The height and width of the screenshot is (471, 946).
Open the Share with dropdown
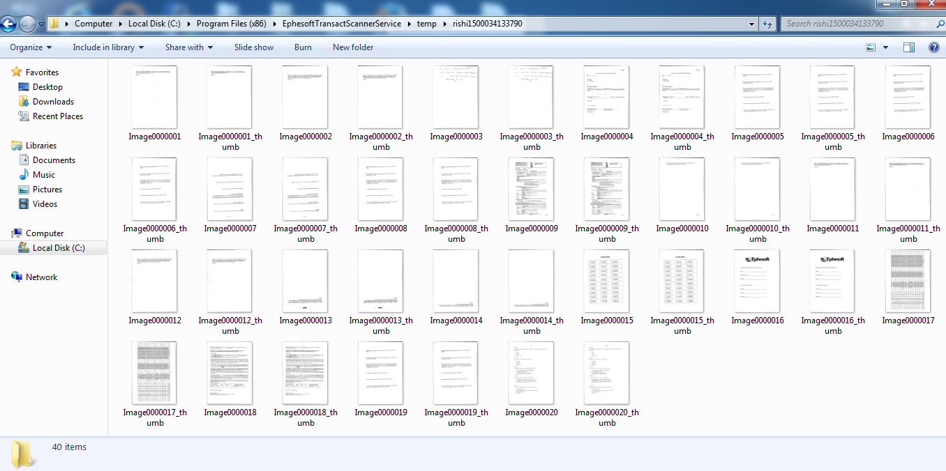click(x=189, y=47)
